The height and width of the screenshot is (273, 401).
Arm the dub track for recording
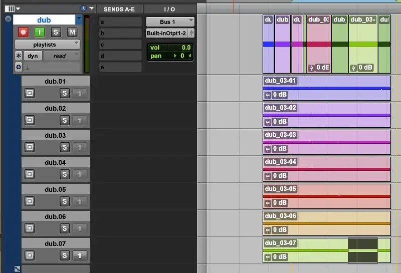pyautogui.click(x=23, y=32)
